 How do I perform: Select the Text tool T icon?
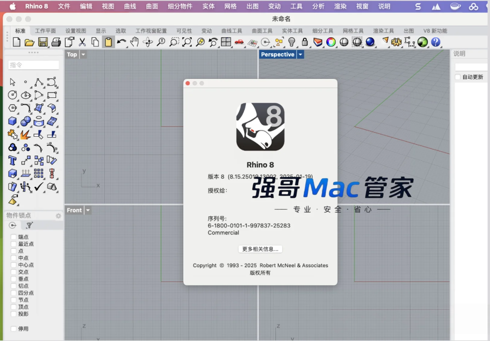pos(12,161)
